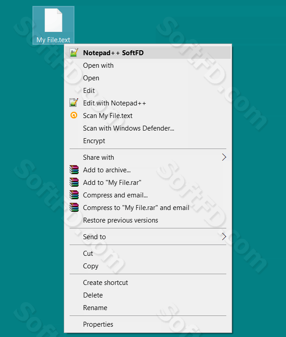Screen dimensions: 286x337
Task: Select Create shortcut
Action: (x=148, y=282)
